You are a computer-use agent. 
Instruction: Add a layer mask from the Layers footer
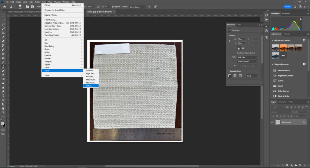tap(288, 166)
